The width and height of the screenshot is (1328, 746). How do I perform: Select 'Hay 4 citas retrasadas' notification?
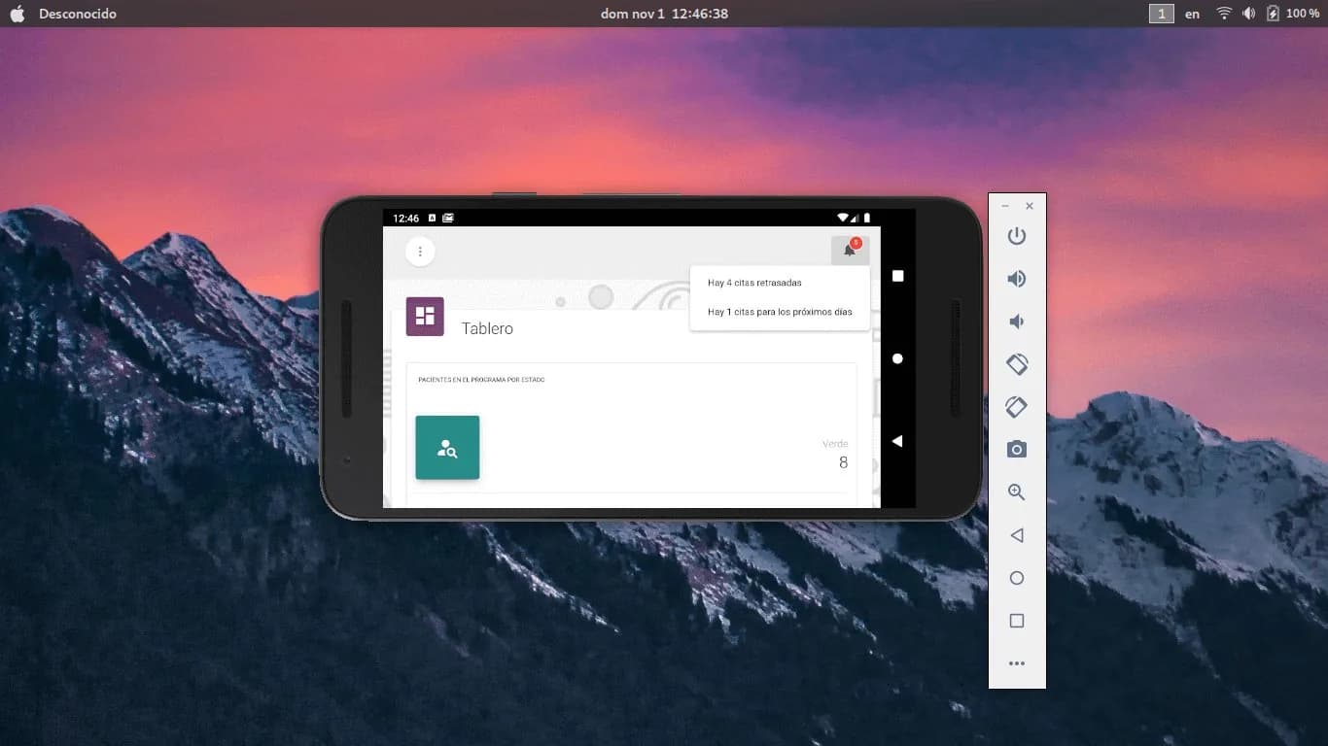point(754,283)
